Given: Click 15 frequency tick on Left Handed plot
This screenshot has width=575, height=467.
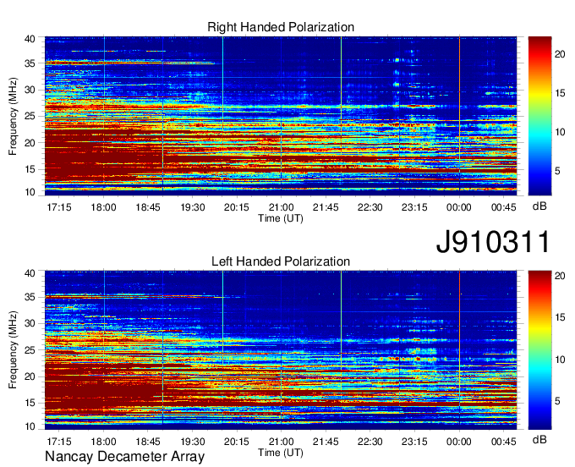Looking at the screenshot, I should [x=30, y=403].
